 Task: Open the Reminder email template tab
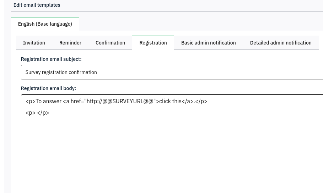click(x=70, y=43)
